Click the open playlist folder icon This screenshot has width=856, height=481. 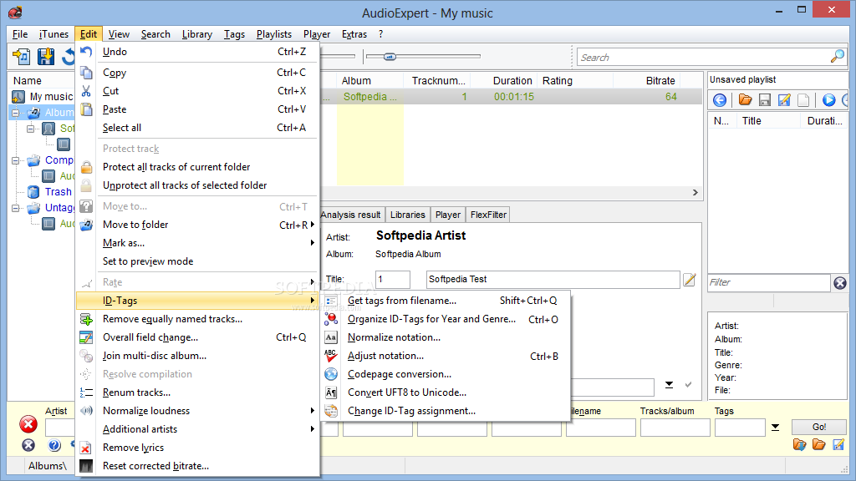pos(745,100)
